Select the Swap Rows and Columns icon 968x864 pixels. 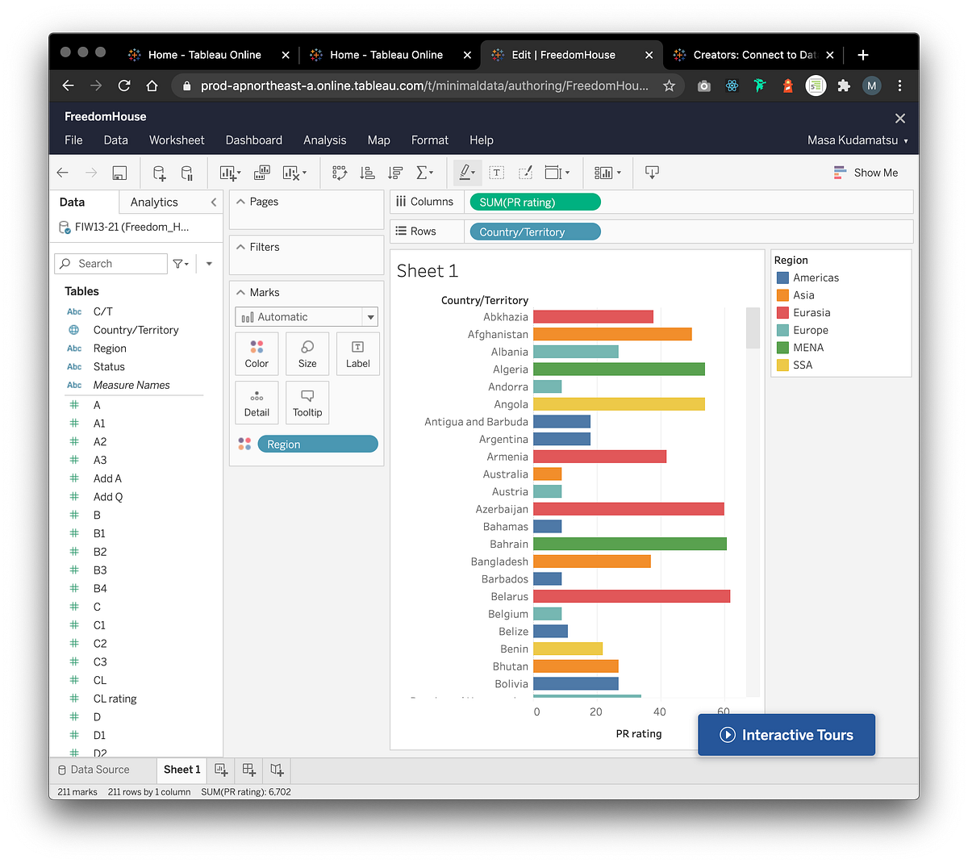click(x=339, y=173)
